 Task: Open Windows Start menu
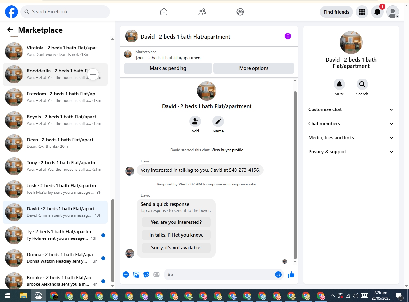[x=7, y=296]
